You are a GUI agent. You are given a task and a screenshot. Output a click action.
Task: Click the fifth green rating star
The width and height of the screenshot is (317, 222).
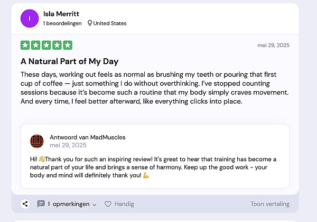click(68, 46)
